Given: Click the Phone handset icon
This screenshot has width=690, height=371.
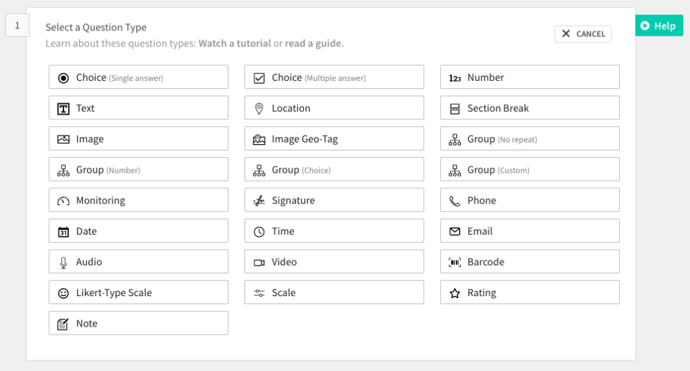Looking at the screenshot, I should 455,202.
